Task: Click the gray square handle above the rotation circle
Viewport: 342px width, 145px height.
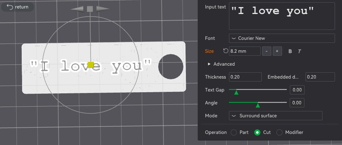Action: pyautogui.click(x=90, y=9)
